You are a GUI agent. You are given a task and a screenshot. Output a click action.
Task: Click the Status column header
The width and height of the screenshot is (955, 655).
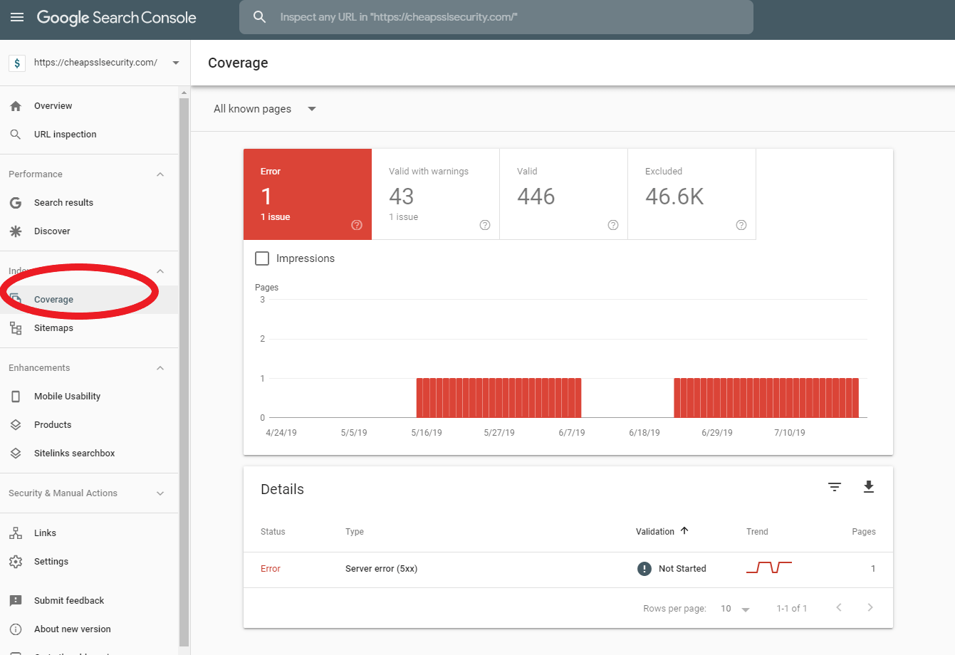point(273,532)
